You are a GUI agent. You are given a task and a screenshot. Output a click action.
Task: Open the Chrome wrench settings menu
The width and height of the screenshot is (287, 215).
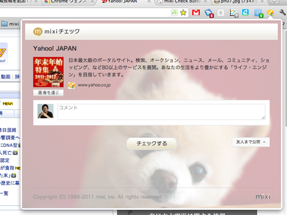pos(282,13)
